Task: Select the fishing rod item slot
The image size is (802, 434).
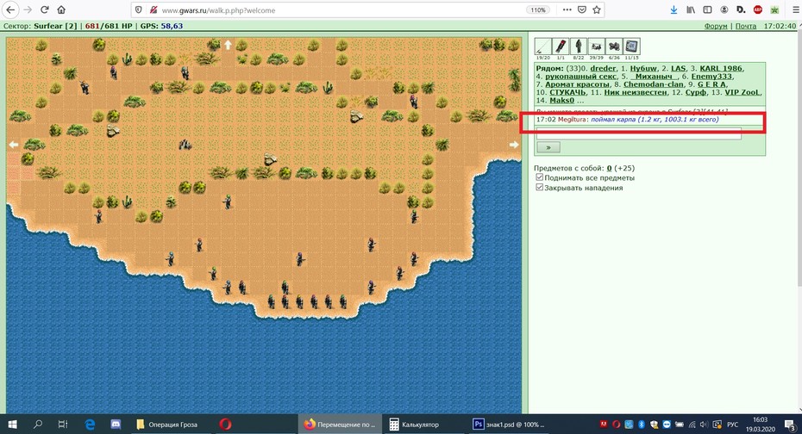Action: click(542, 46)
